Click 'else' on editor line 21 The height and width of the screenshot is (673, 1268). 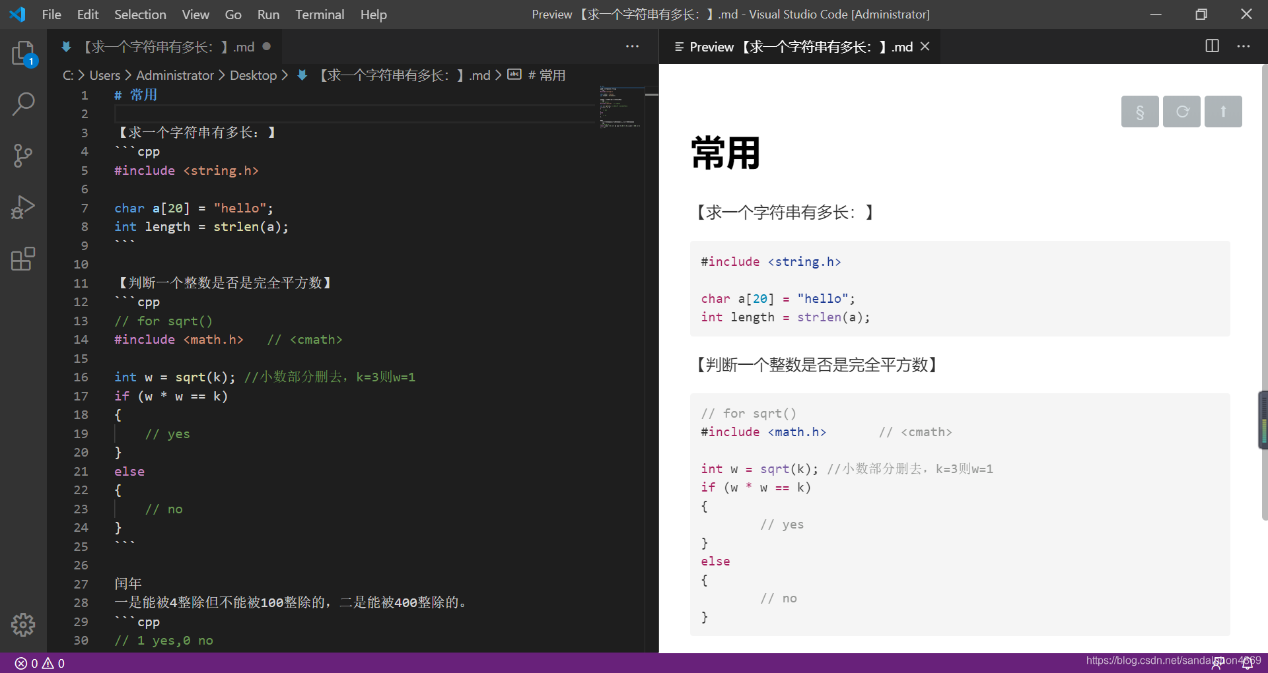pyautogui.click(x=129, y=471)
